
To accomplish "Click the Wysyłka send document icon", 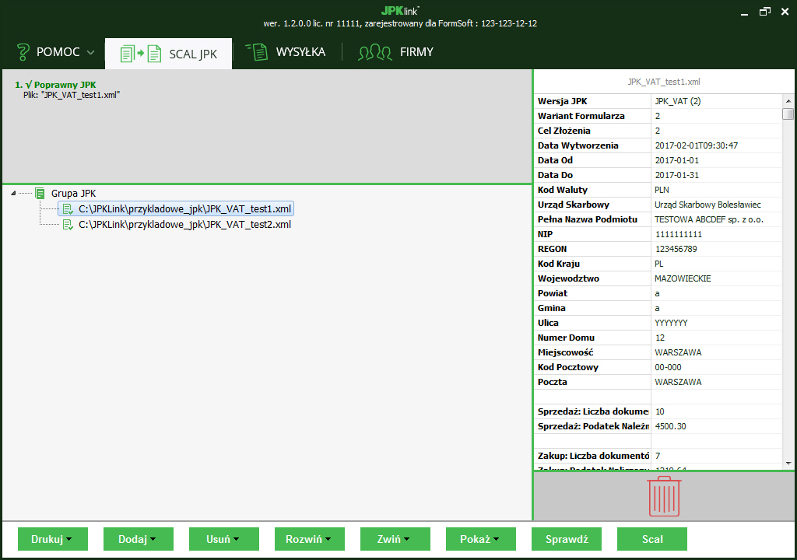I will tap(256, 52).
